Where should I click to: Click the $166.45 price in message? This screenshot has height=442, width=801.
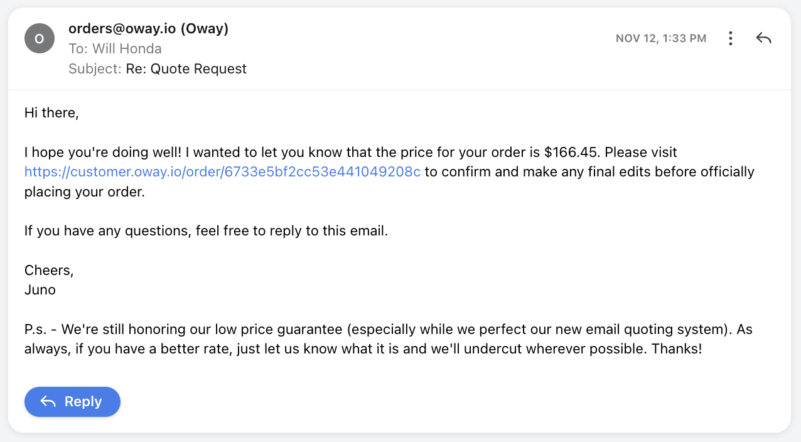coord(571,153)
